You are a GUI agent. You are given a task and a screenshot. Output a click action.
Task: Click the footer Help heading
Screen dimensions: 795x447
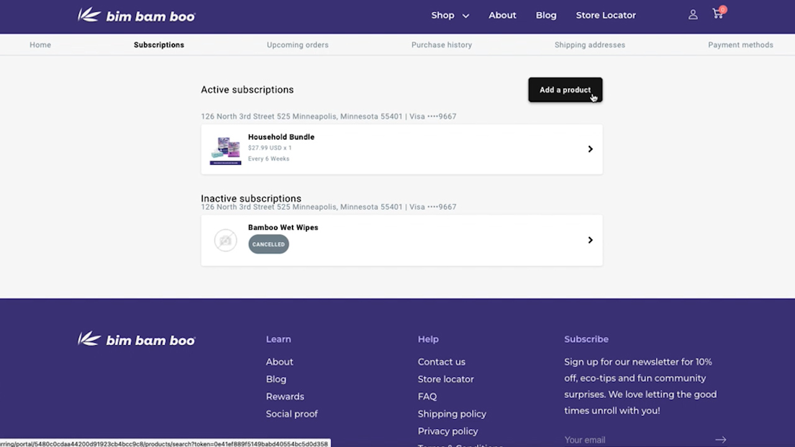point(428,340)
